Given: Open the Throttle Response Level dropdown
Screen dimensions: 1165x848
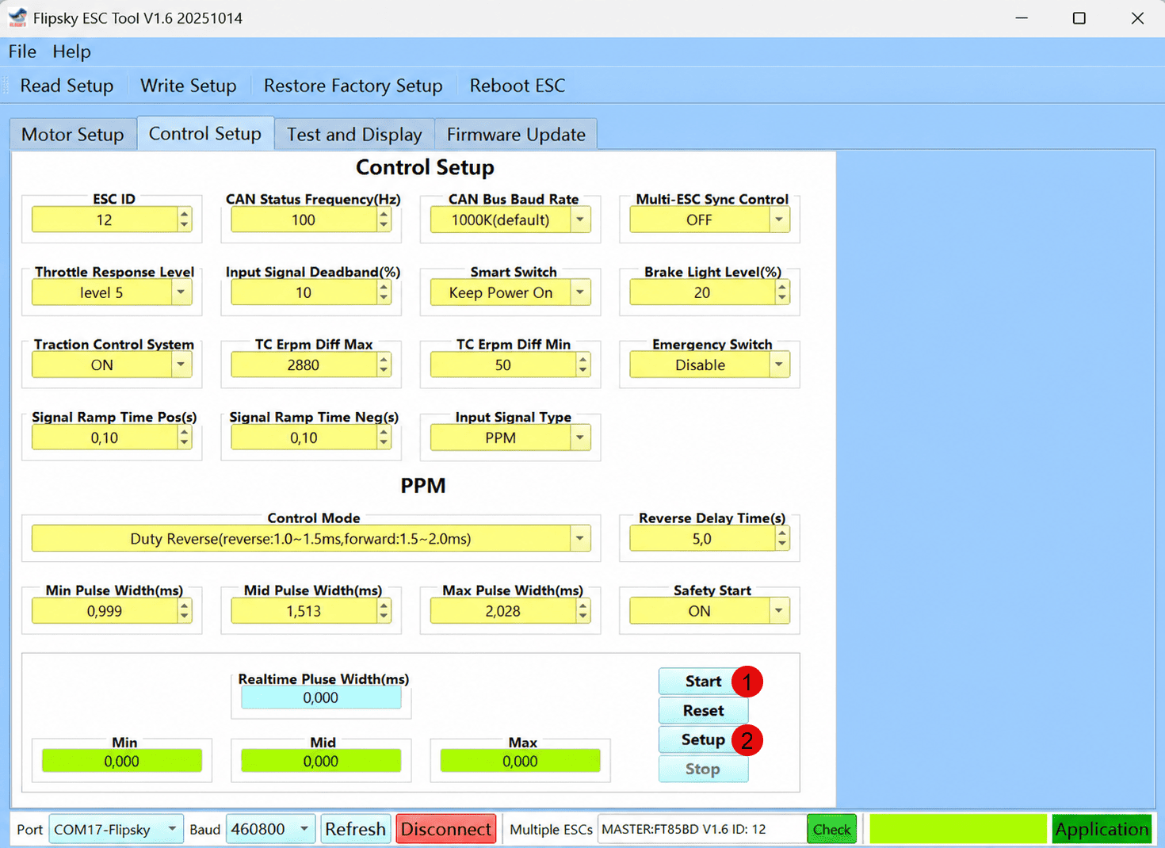Looking at the screenshot, I should pos(112,293).
